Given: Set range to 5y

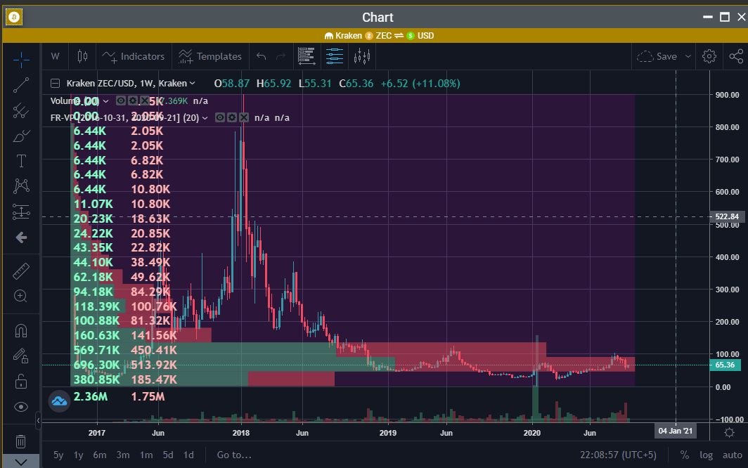Looking at the screenshot, I should click(x=58, y=455).
